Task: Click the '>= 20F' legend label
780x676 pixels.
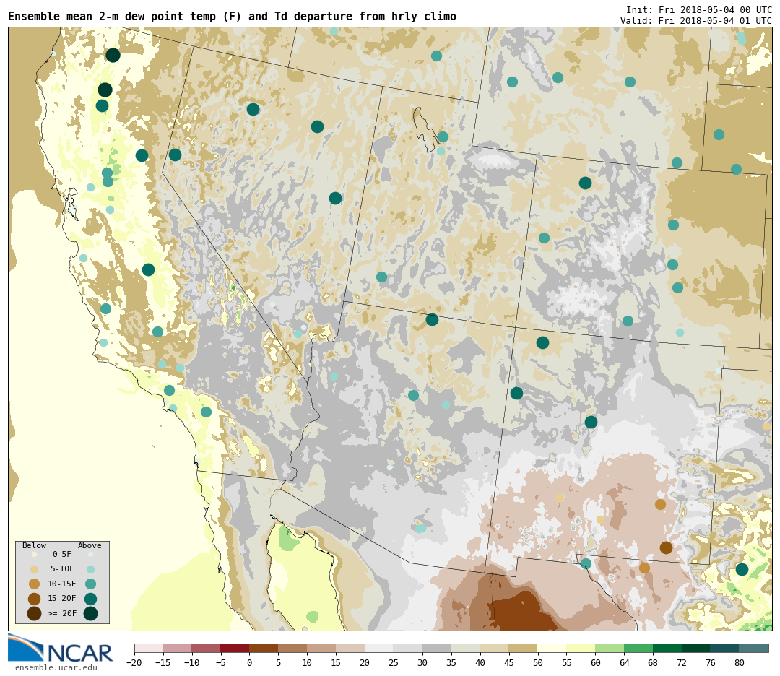Action: coord(62,613)
